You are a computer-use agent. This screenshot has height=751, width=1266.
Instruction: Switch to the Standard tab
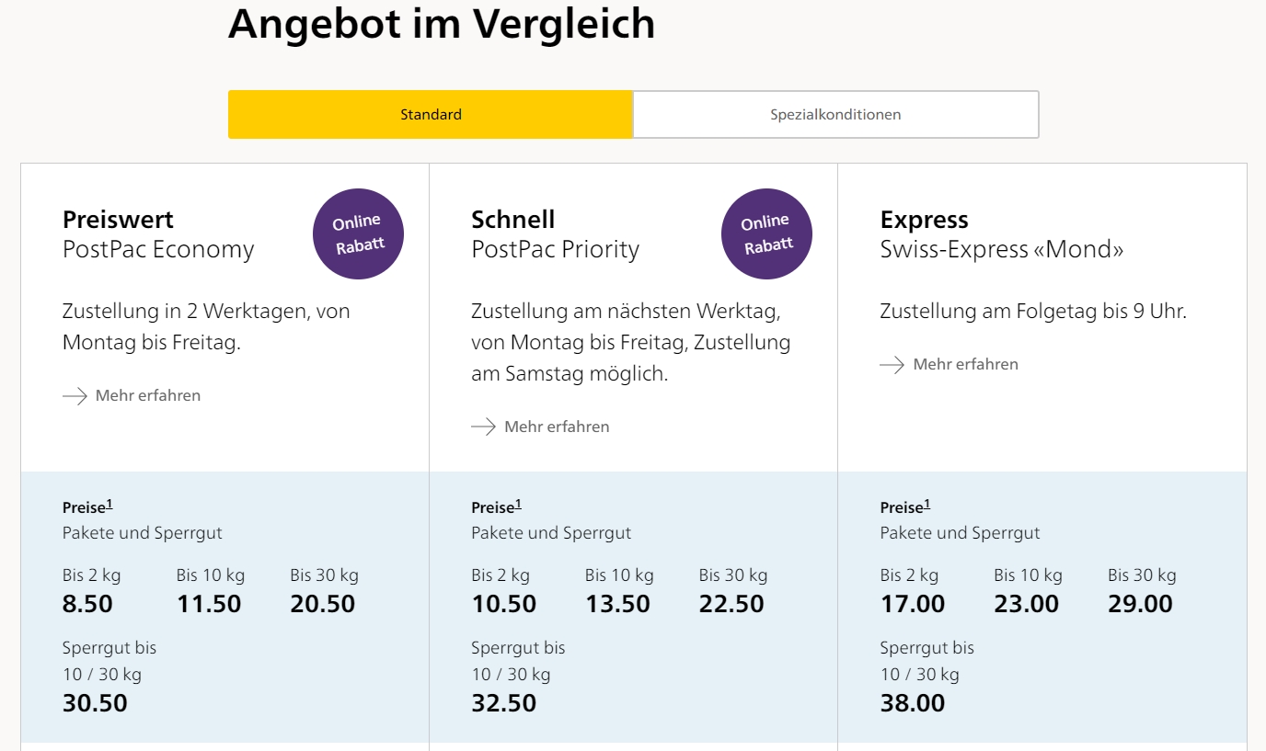coord(431,115)
